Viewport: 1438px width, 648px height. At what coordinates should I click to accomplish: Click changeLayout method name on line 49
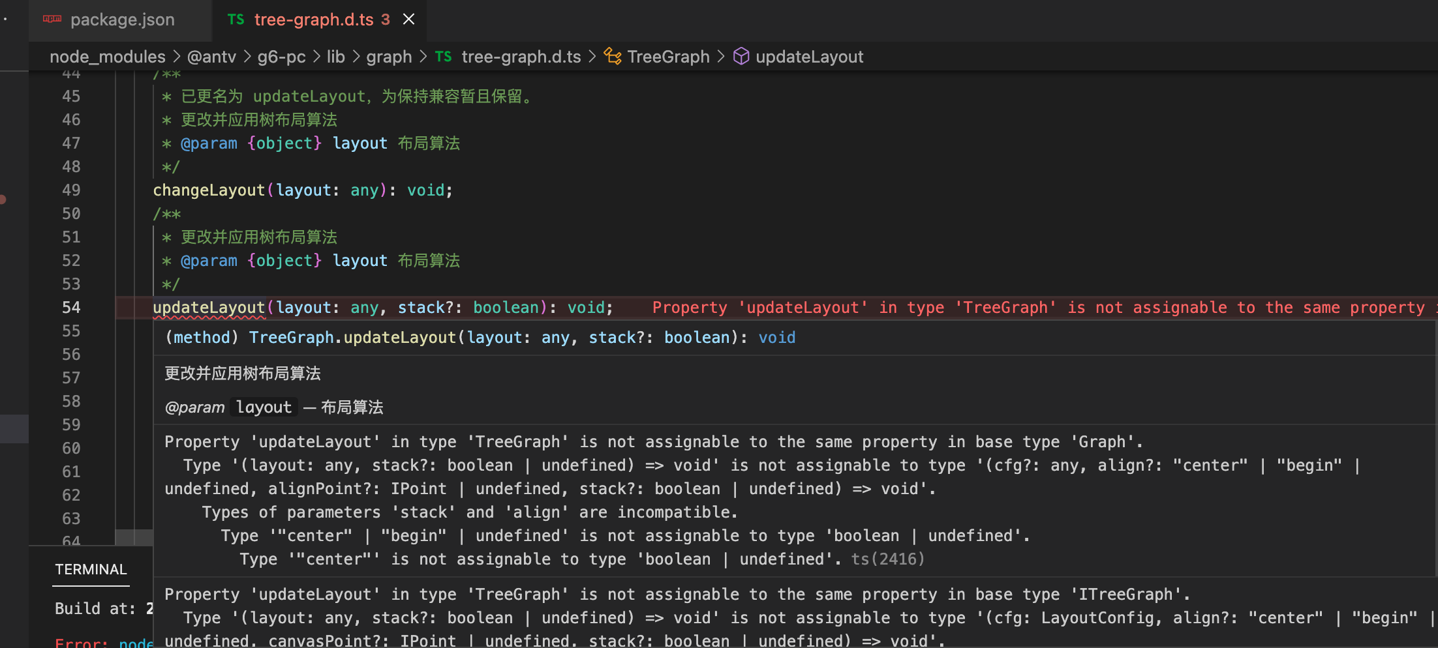point(209,190)
